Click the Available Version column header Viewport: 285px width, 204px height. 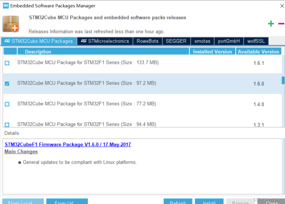259,51
